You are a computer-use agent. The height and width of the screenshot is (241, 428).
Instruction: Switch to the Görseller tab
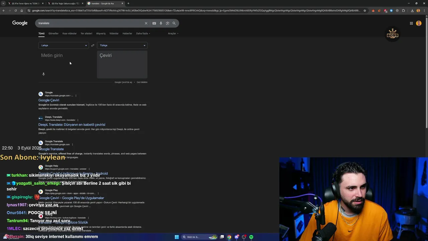tap(53, 33)
